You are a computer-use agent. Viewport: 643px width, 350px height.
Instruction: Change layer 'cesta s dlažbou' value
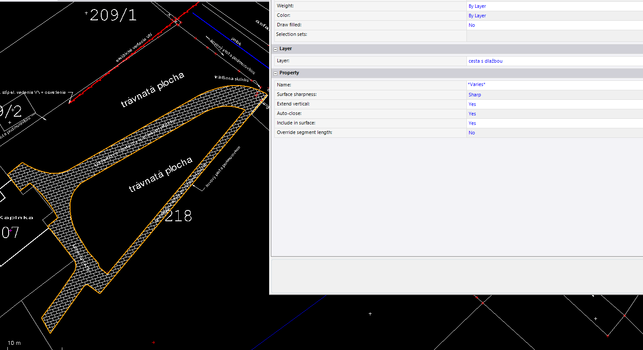coord(485,61)
